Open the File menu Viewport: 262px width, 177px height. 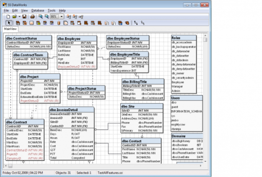6,11
